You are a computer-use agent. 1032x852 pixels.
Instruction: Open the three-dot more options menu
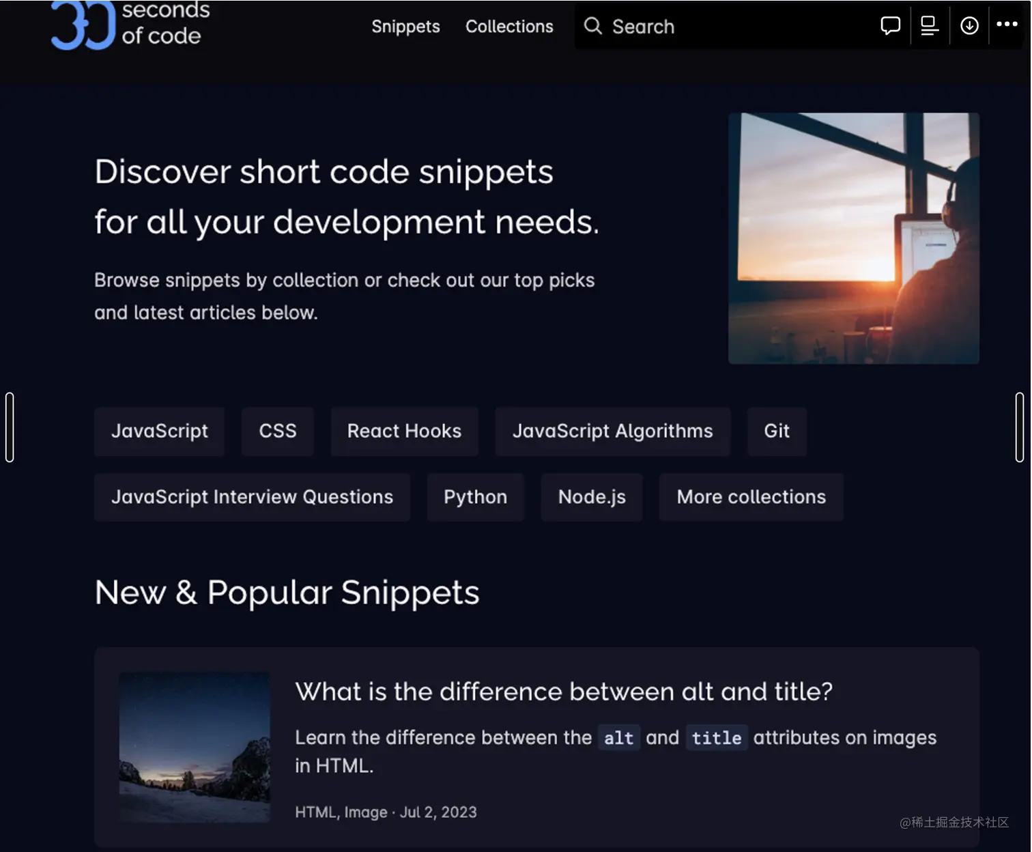coord(1007,25)
